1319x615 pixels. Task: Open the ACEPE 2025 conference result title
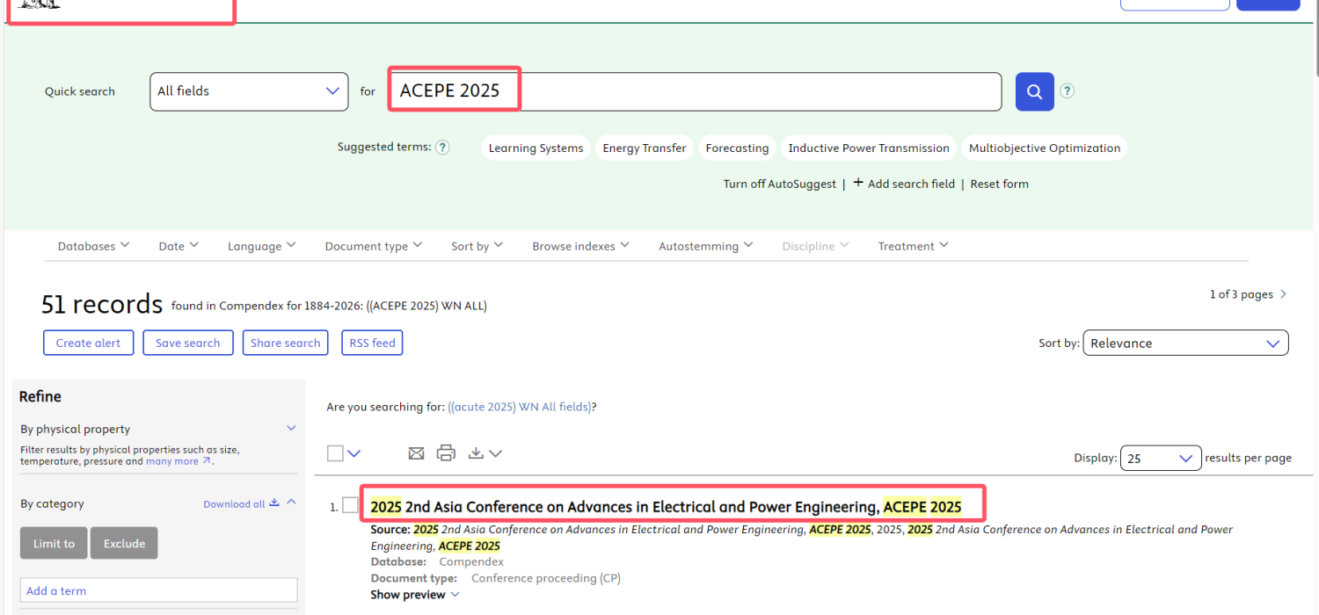(x=666, y=507)
